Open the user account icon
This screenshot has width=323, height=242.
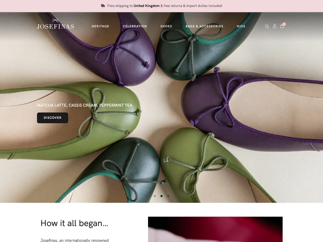275,26
